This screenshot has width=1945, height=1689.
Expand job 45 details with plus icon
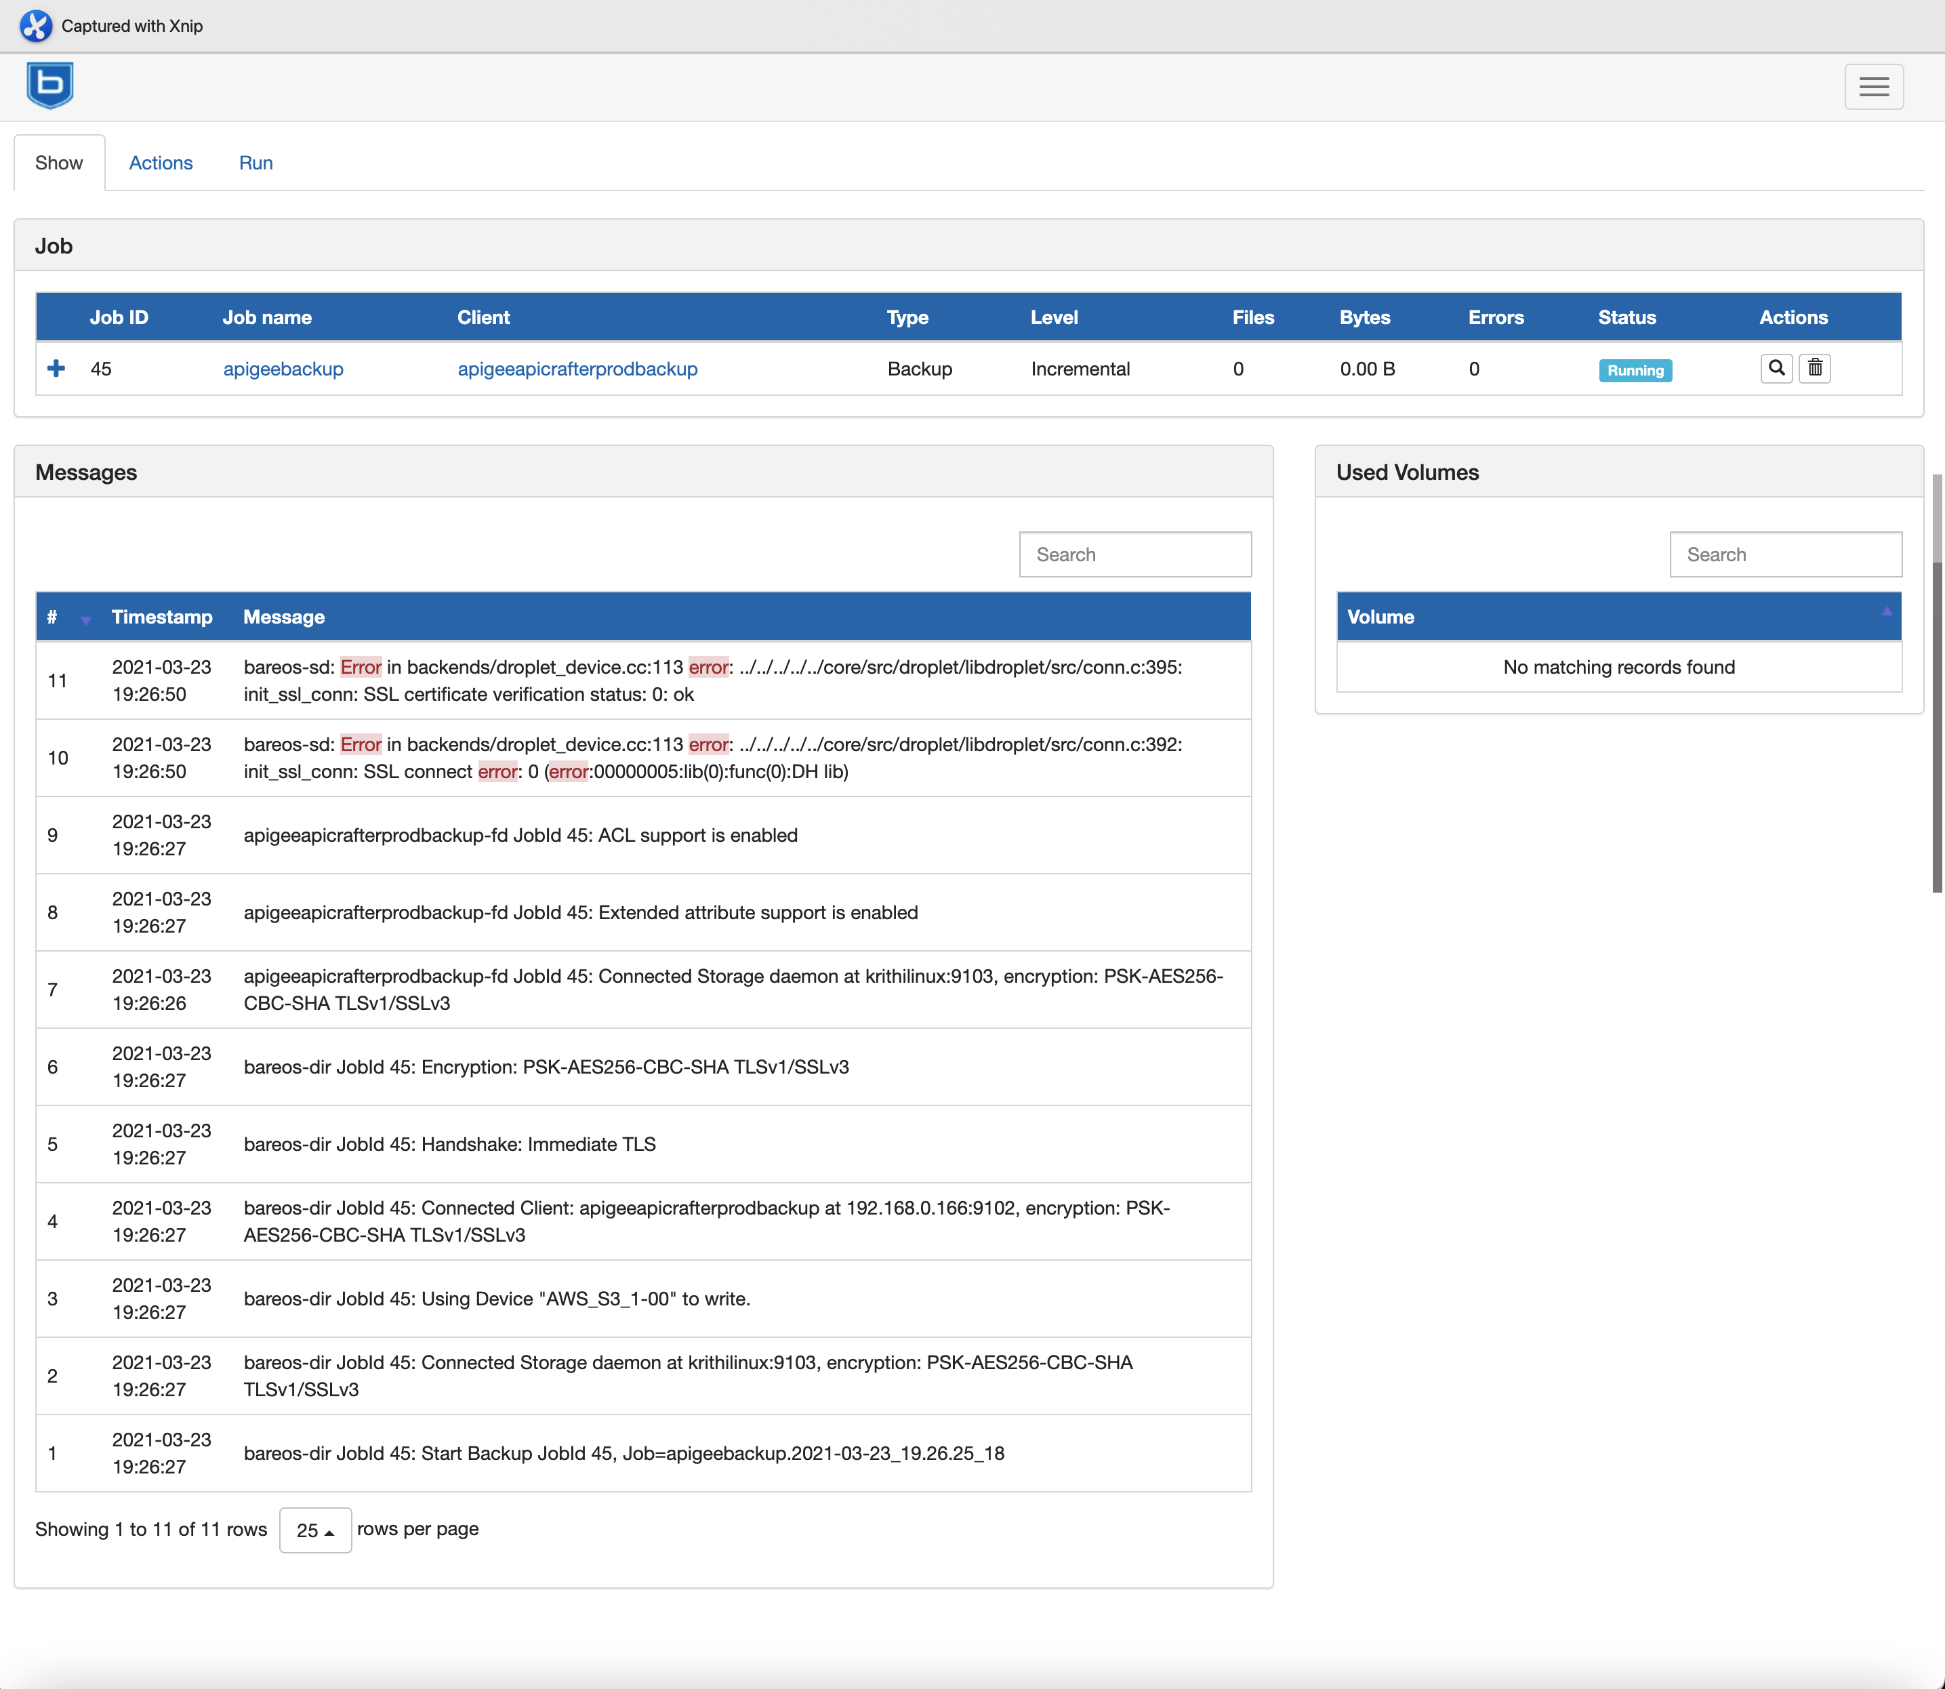[56, 369]
